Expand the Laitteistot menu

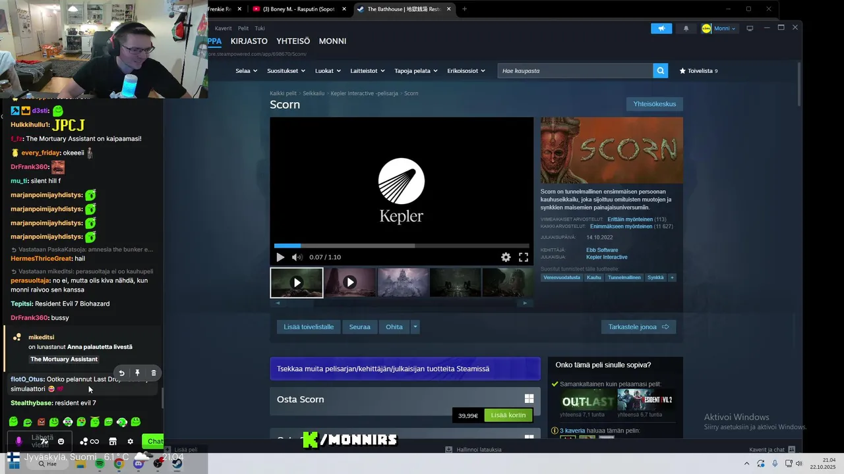point(367,70)
